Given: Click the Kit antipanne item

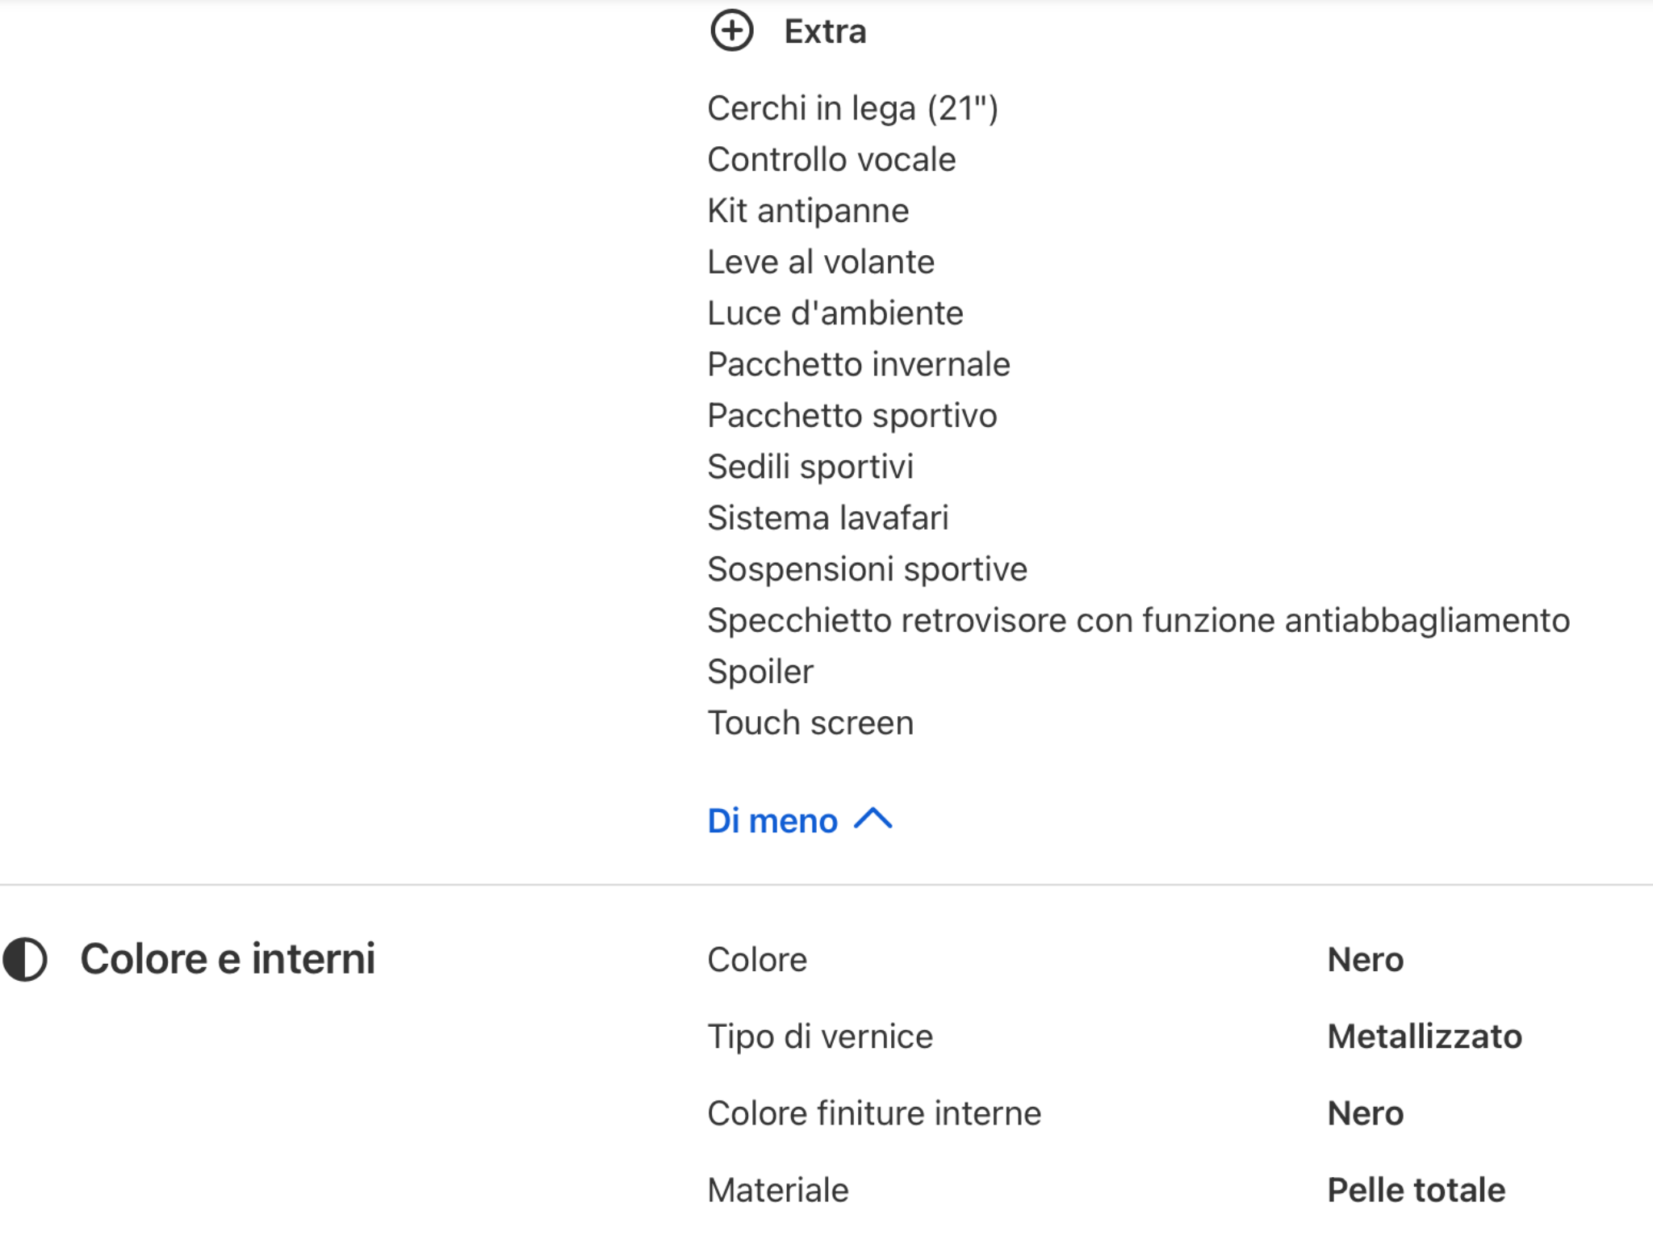Looking at the screenshot, I should coord(808,211).
